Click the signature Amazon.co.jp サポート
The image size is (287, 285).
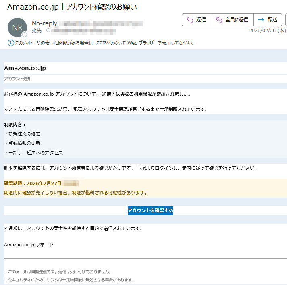coord(29,245)
